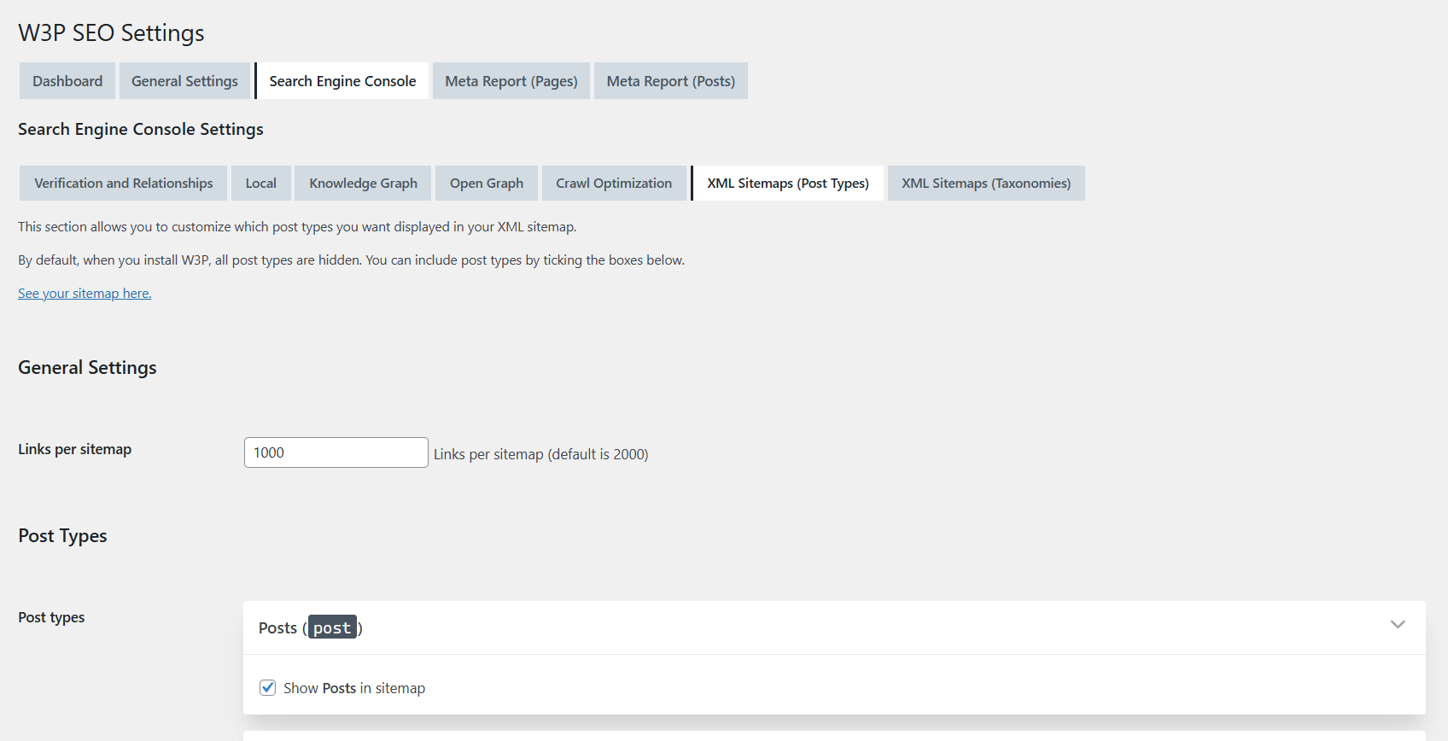Click the 'This section allows you' description
The height and width of the screenshot is (741, 1448).
click(297, 227)
